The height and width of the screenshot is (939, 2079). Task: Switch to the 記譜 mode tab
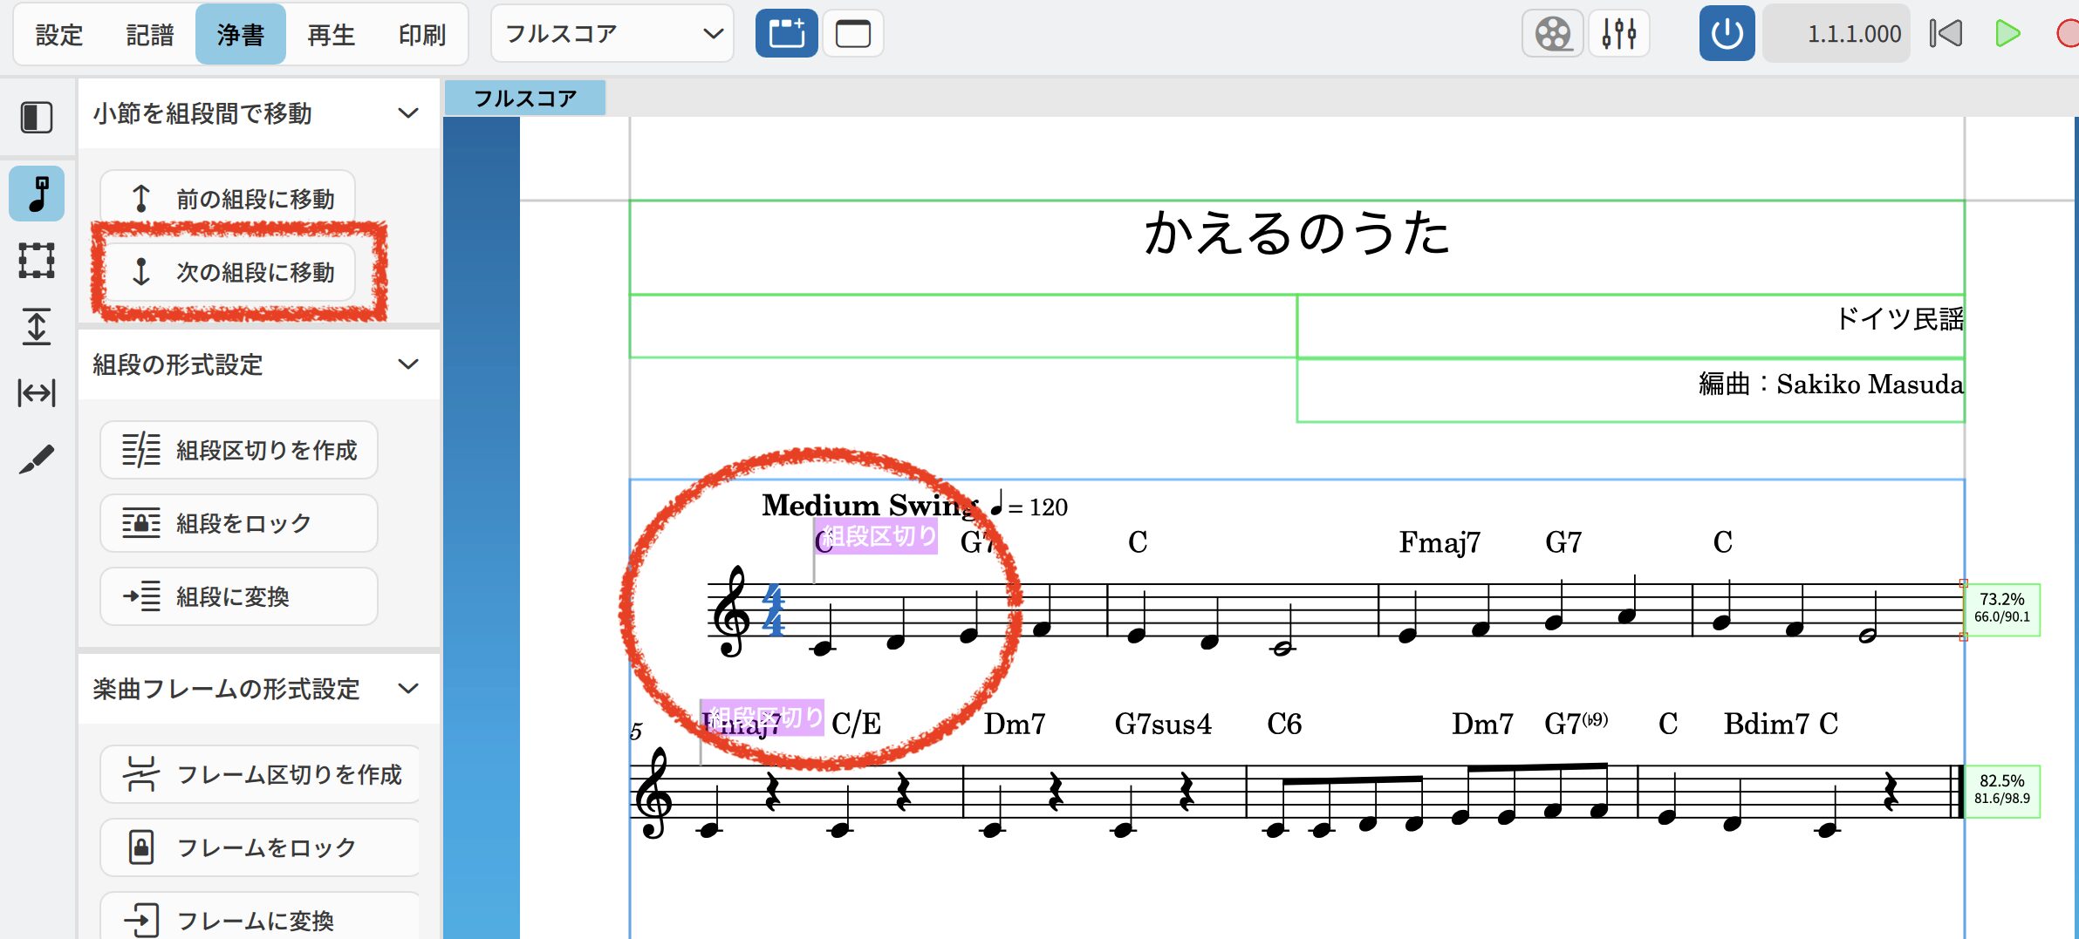(150, 35)
